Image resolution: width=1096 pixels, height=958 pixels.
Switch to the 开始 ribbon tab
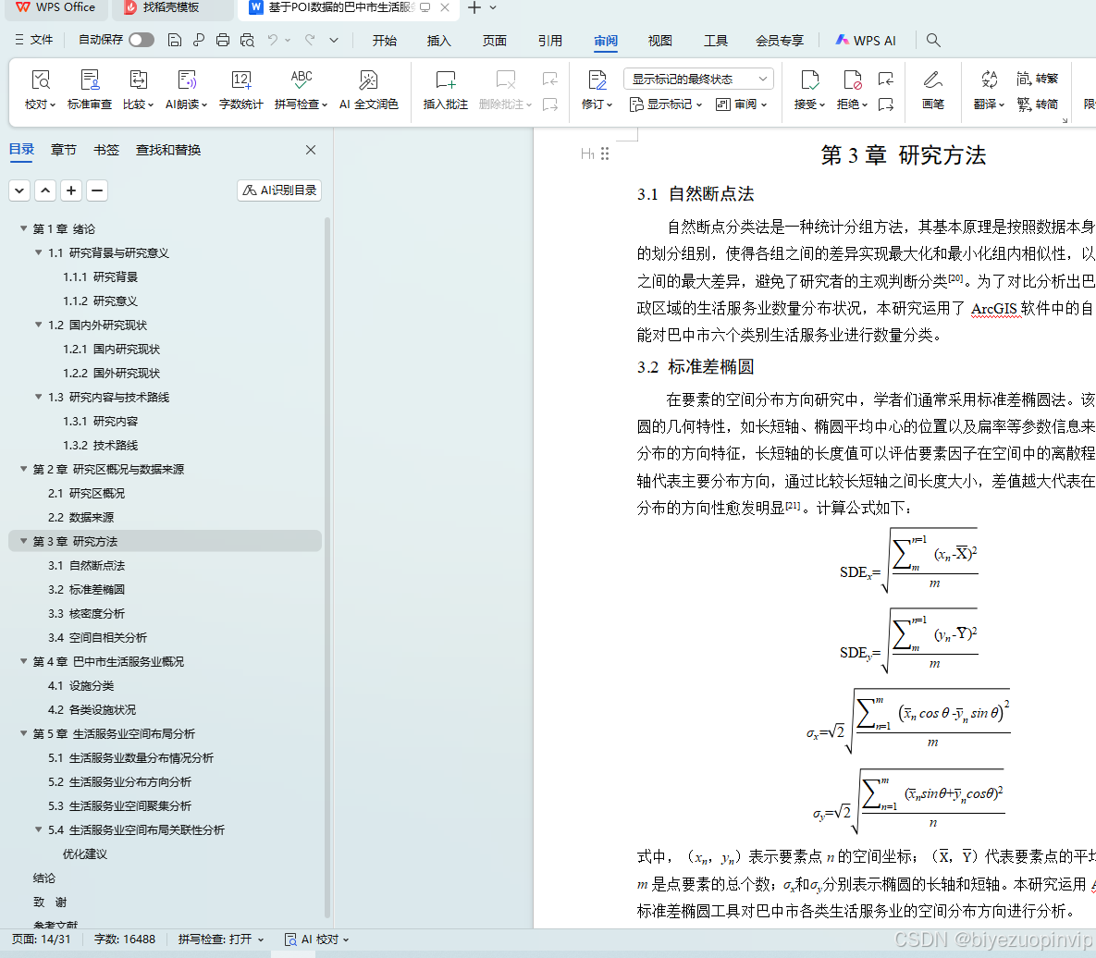(385, 41)
